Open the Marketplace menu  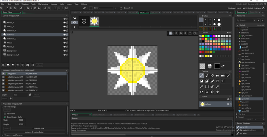[43, 4]
